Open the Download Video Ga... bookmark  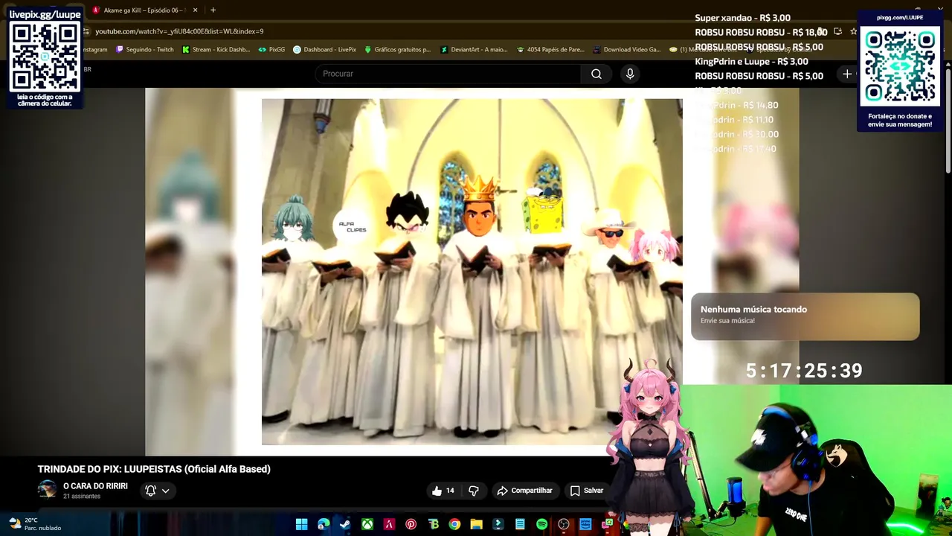click(627, 50)
